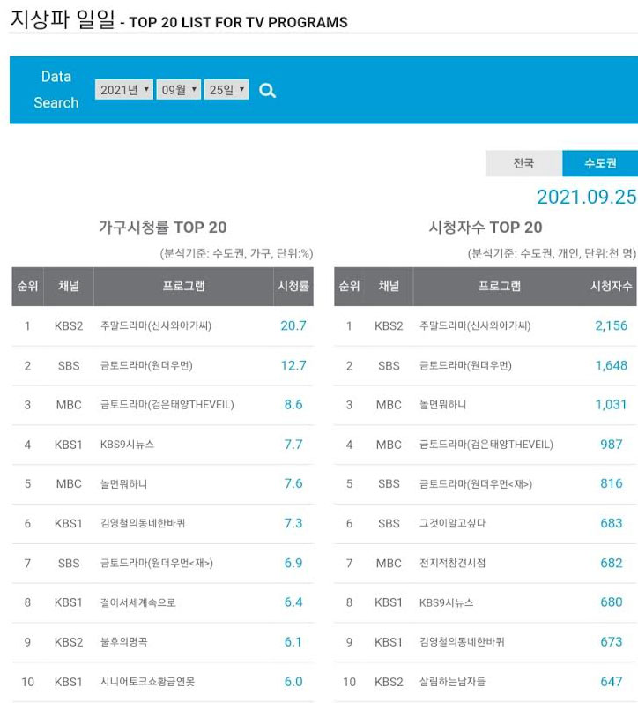The height and width of the screenshot is (703, 638).
Task: Click the 전지적참견시점 program row
Action: tap(486, 563)
